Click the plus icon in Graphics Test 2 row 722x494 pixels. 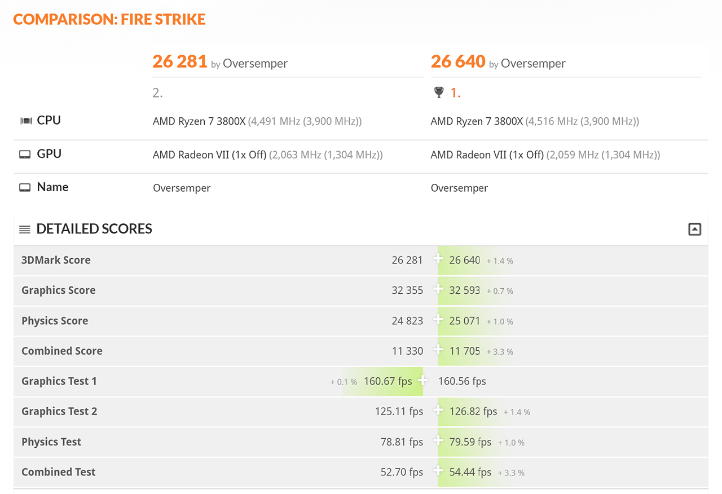438,411
